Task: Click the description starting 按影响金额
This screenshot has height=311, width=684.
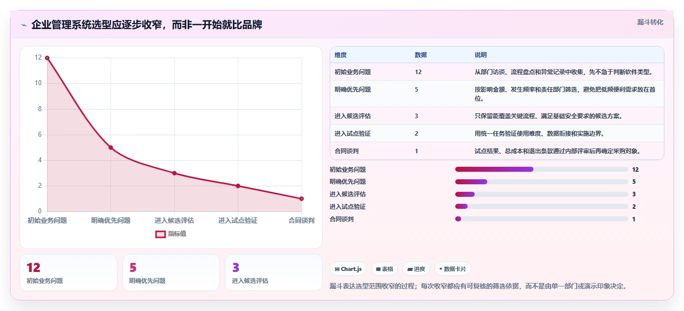Action: (565, 94)
